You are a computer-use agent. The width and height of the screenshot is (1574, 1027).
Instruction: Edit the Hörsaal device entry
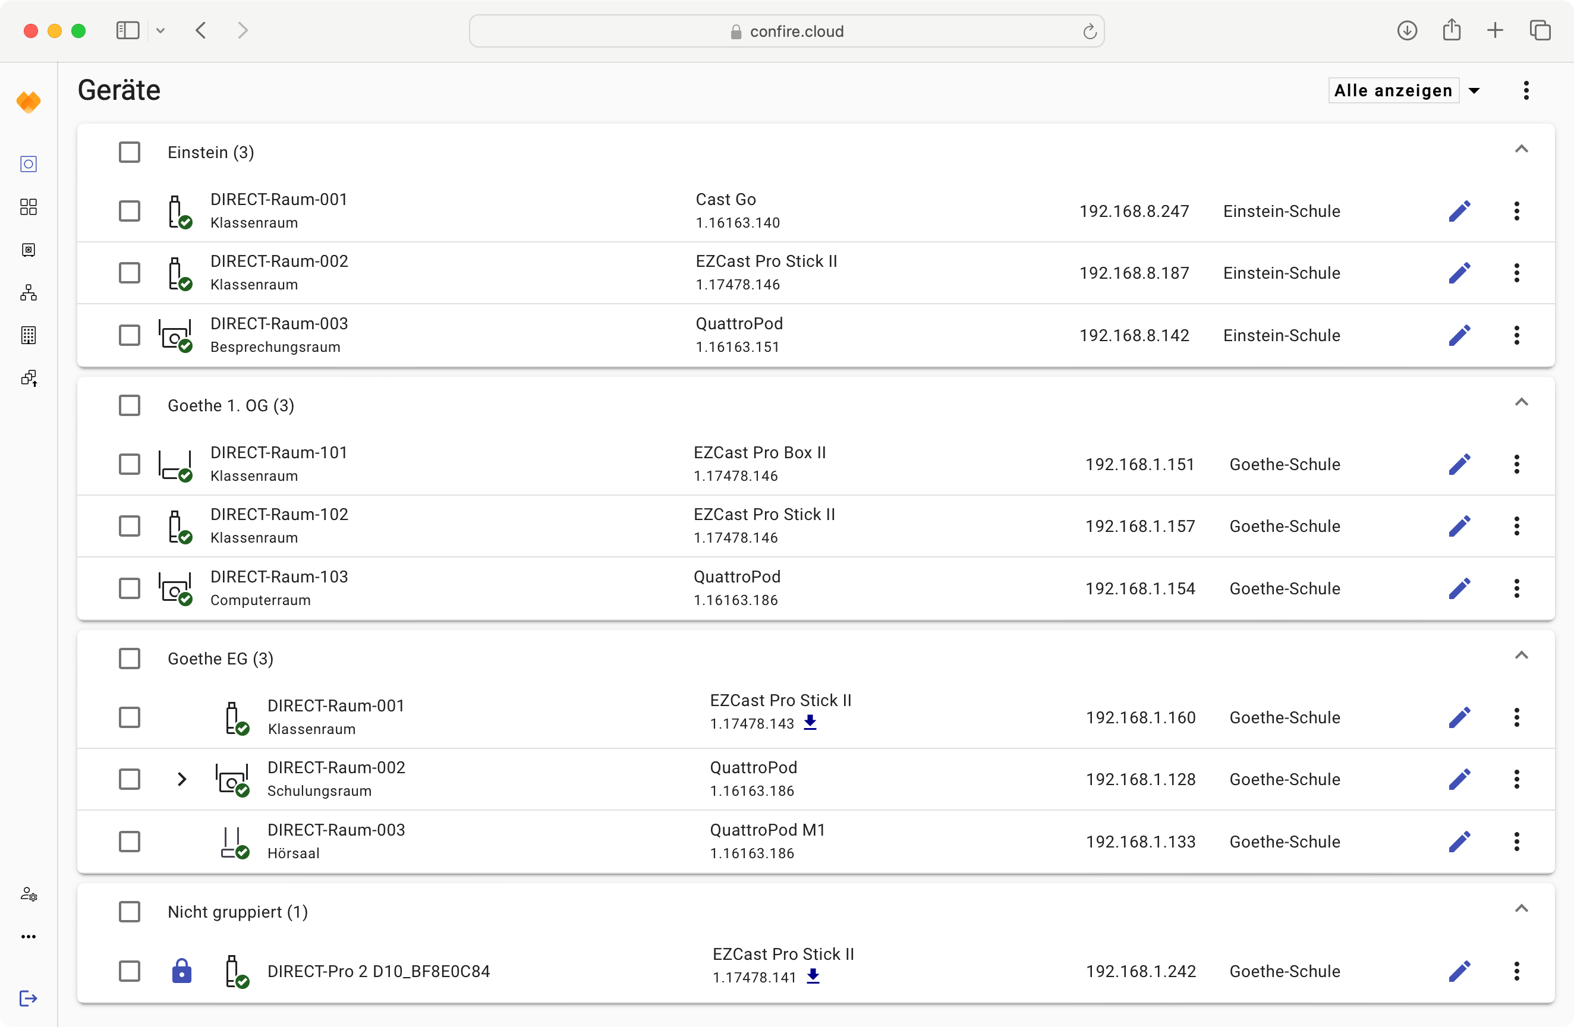coord(1459,842)
